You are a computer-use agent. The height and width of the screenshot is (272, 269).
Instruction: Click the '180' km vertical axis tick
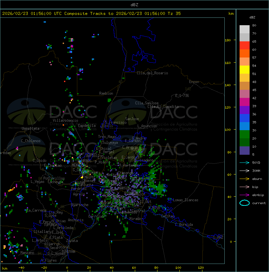click(x=228, y=40)
